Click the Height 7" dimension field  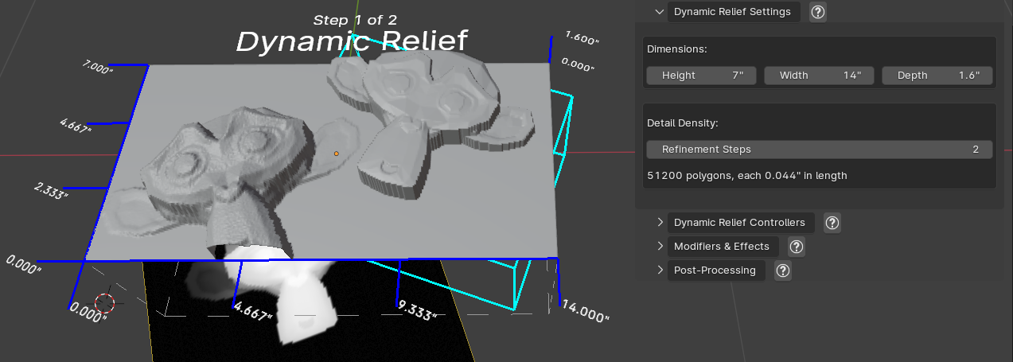pos(702,76)
